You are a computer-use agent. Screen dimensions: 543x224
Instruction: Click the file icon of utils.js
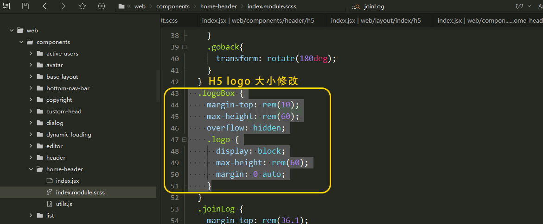tap(49, 204)
